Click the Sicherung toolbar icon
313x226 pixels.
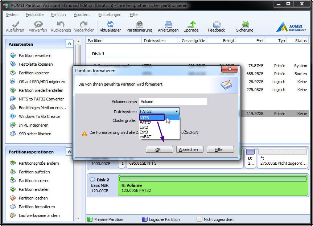click(x=245, y=24)
